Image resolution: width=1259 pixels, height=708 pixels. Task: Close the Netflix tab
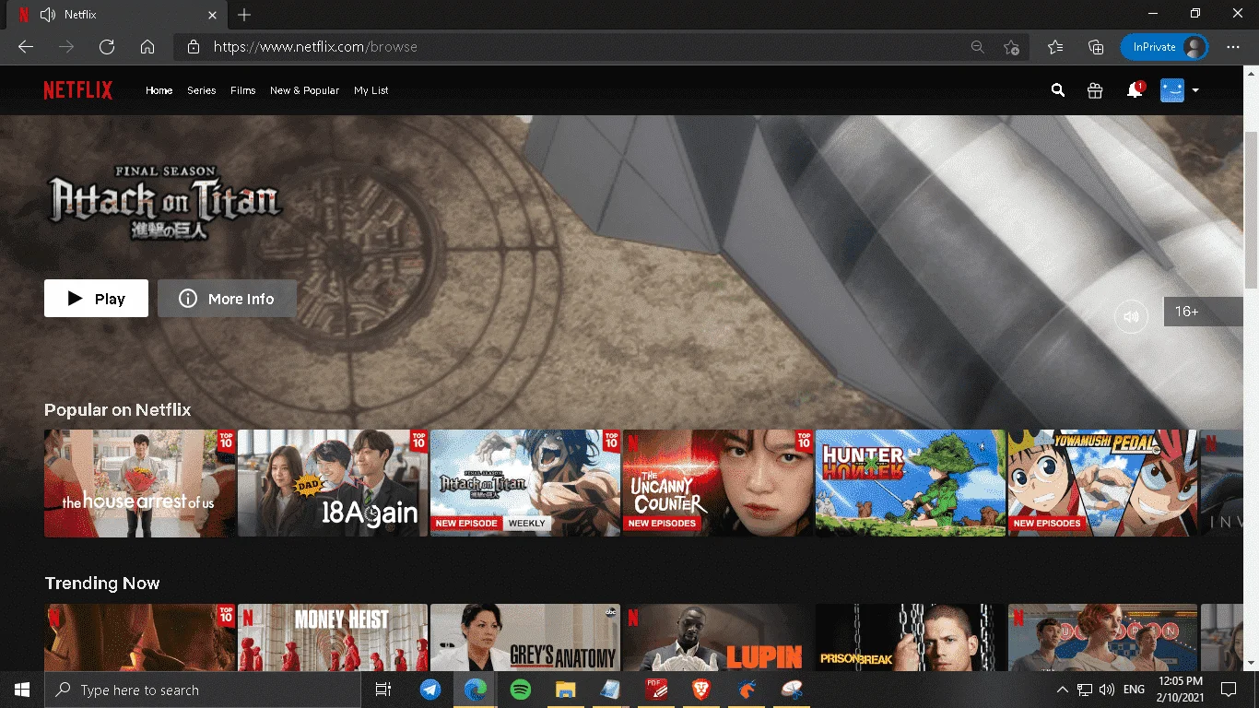[x=213, y=15]
